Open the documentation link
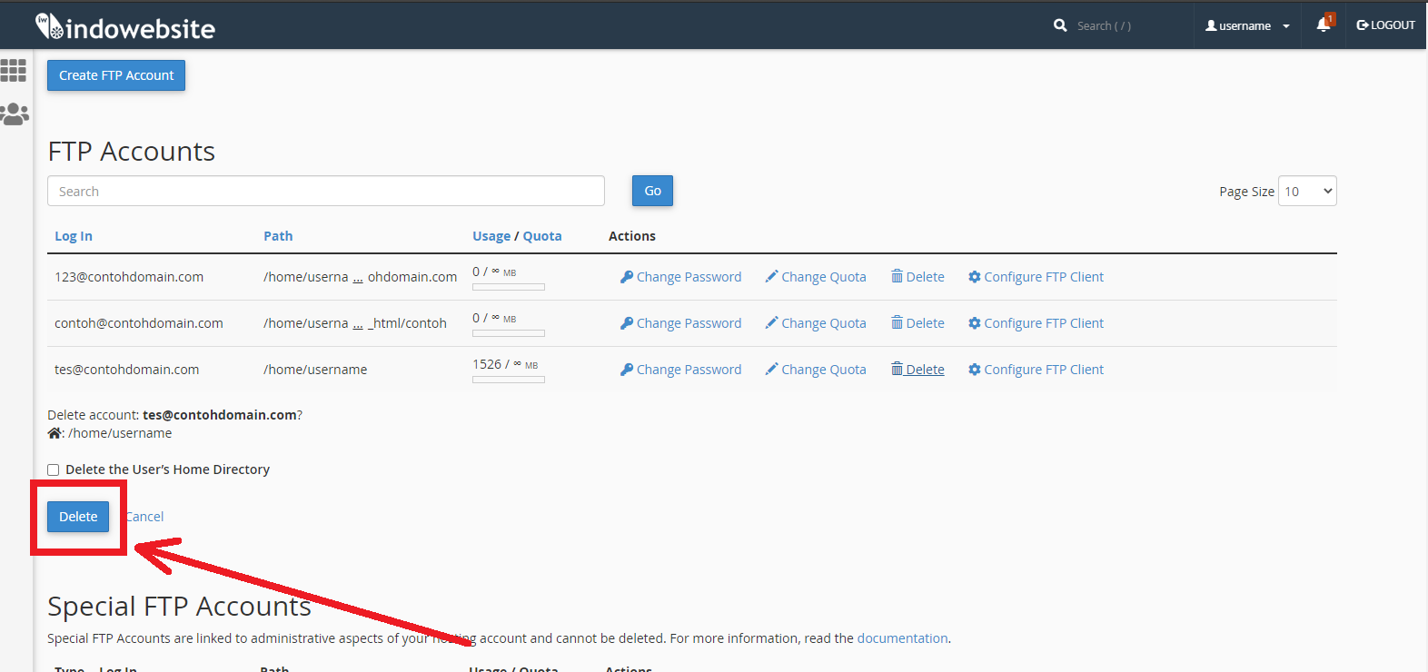 tap(902, 638)
